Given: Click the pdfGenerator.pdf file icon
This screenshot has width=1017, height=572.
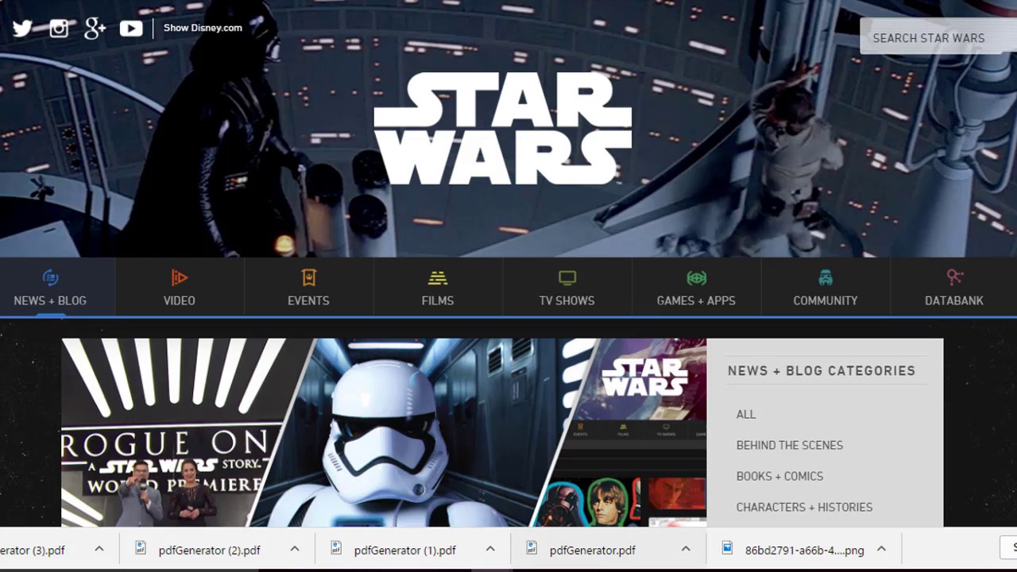Looking at the screenshot, I should tap(532, 549).
